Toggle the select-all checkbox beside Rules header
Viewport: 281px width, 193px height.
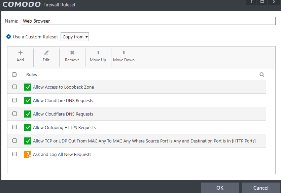tap(14, 74)
